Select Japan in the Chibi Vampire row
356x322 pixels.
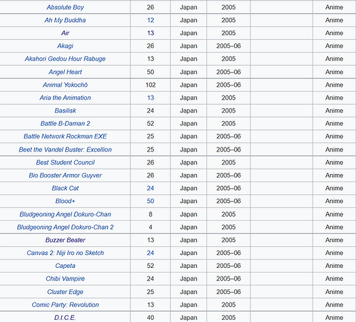point(188,279)
